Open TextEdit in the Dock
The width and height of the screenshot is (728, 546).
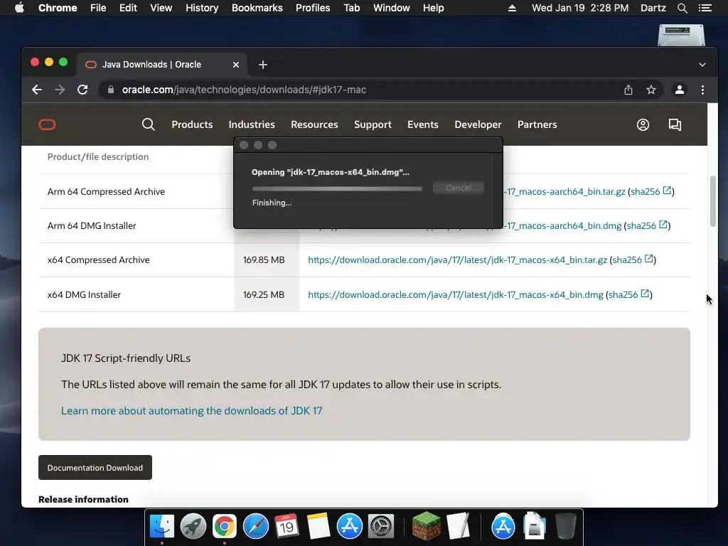click(459, 527)
